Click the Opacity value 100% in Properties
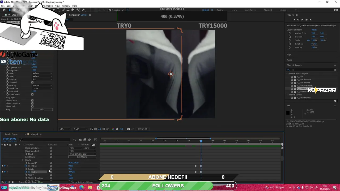This screenshot has height=191, width=340. [x=314, y=47]
